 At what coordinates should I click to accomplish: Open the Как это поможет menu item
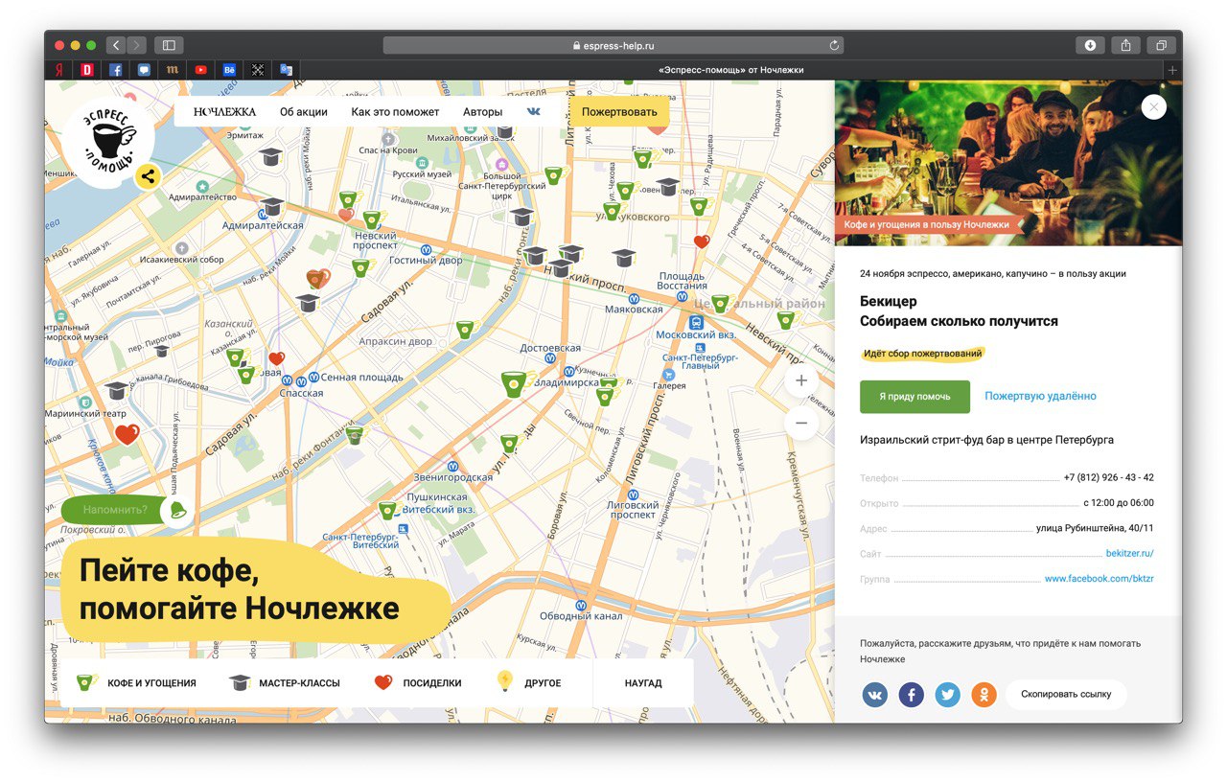click(x=395, y=112)
